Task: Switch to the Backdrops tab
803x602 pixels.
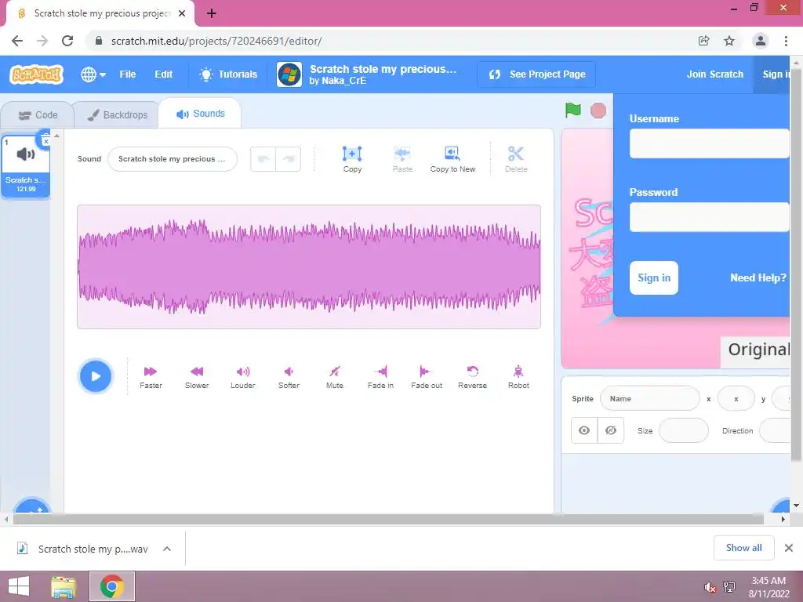Action: point(118,115)
